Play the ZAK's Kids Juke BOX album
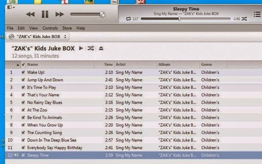The width and height of the screenshot is (262, 164). (81, 48)
